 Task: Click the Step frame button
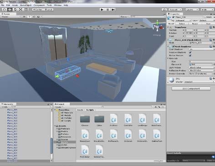[113, 10]
